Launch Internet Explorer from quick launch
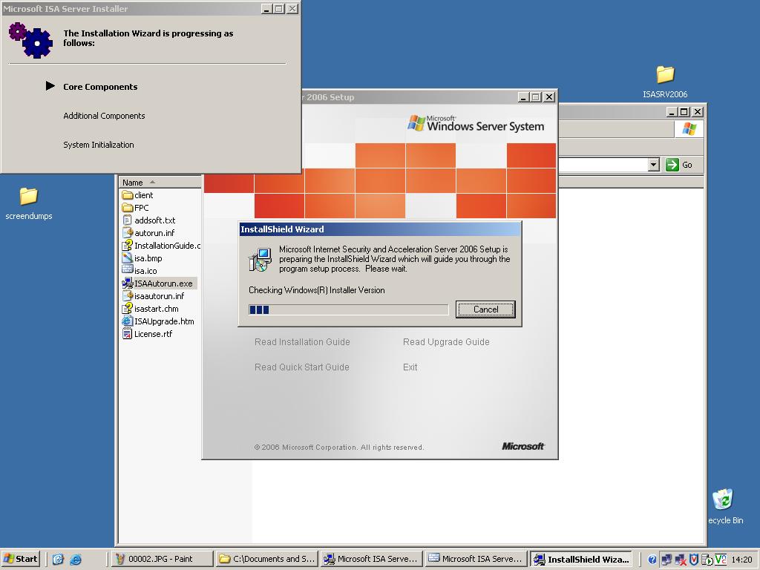This screenshot has width=760, height=570. [x=76, y=559]
